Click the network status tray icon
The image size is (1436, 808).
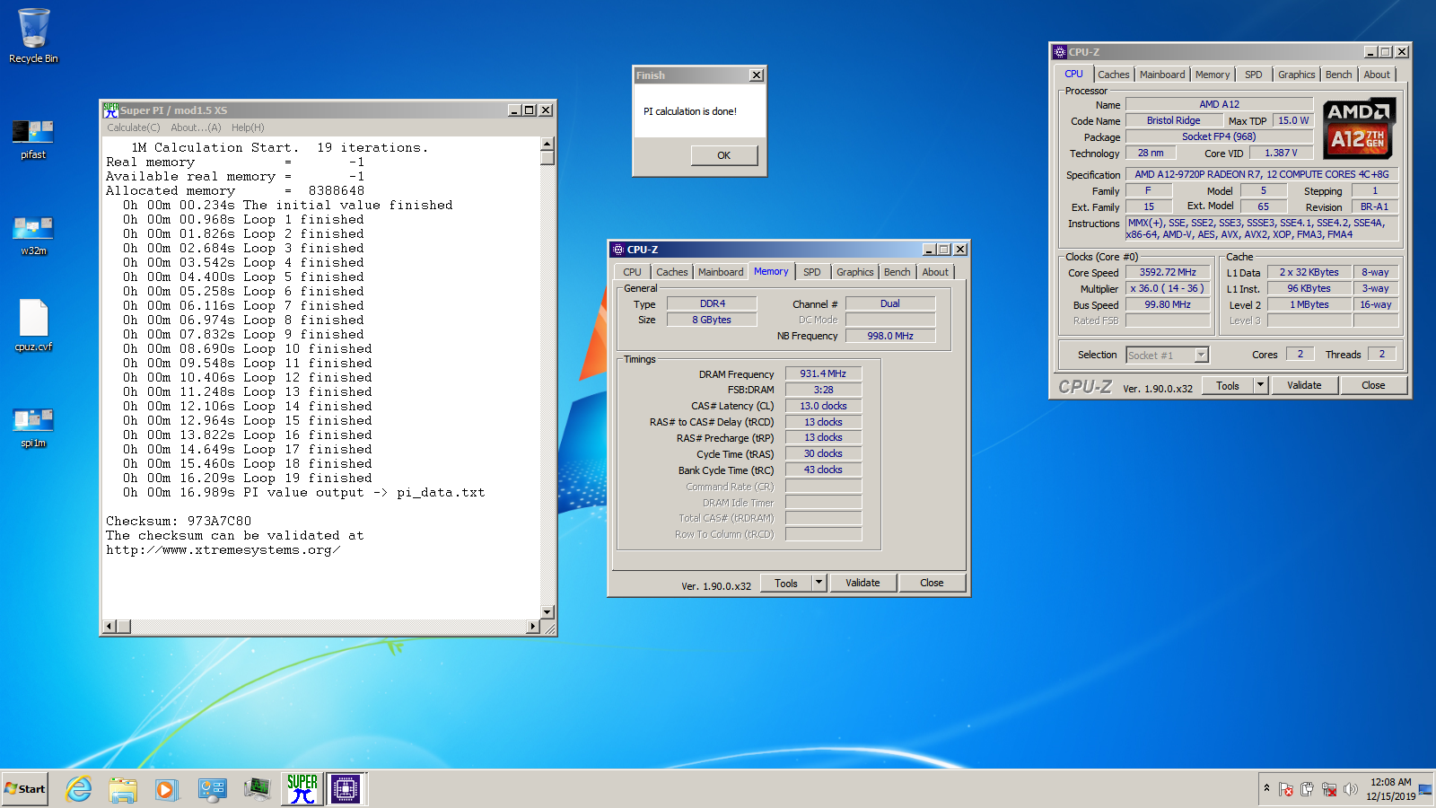tap(1328, 789)
